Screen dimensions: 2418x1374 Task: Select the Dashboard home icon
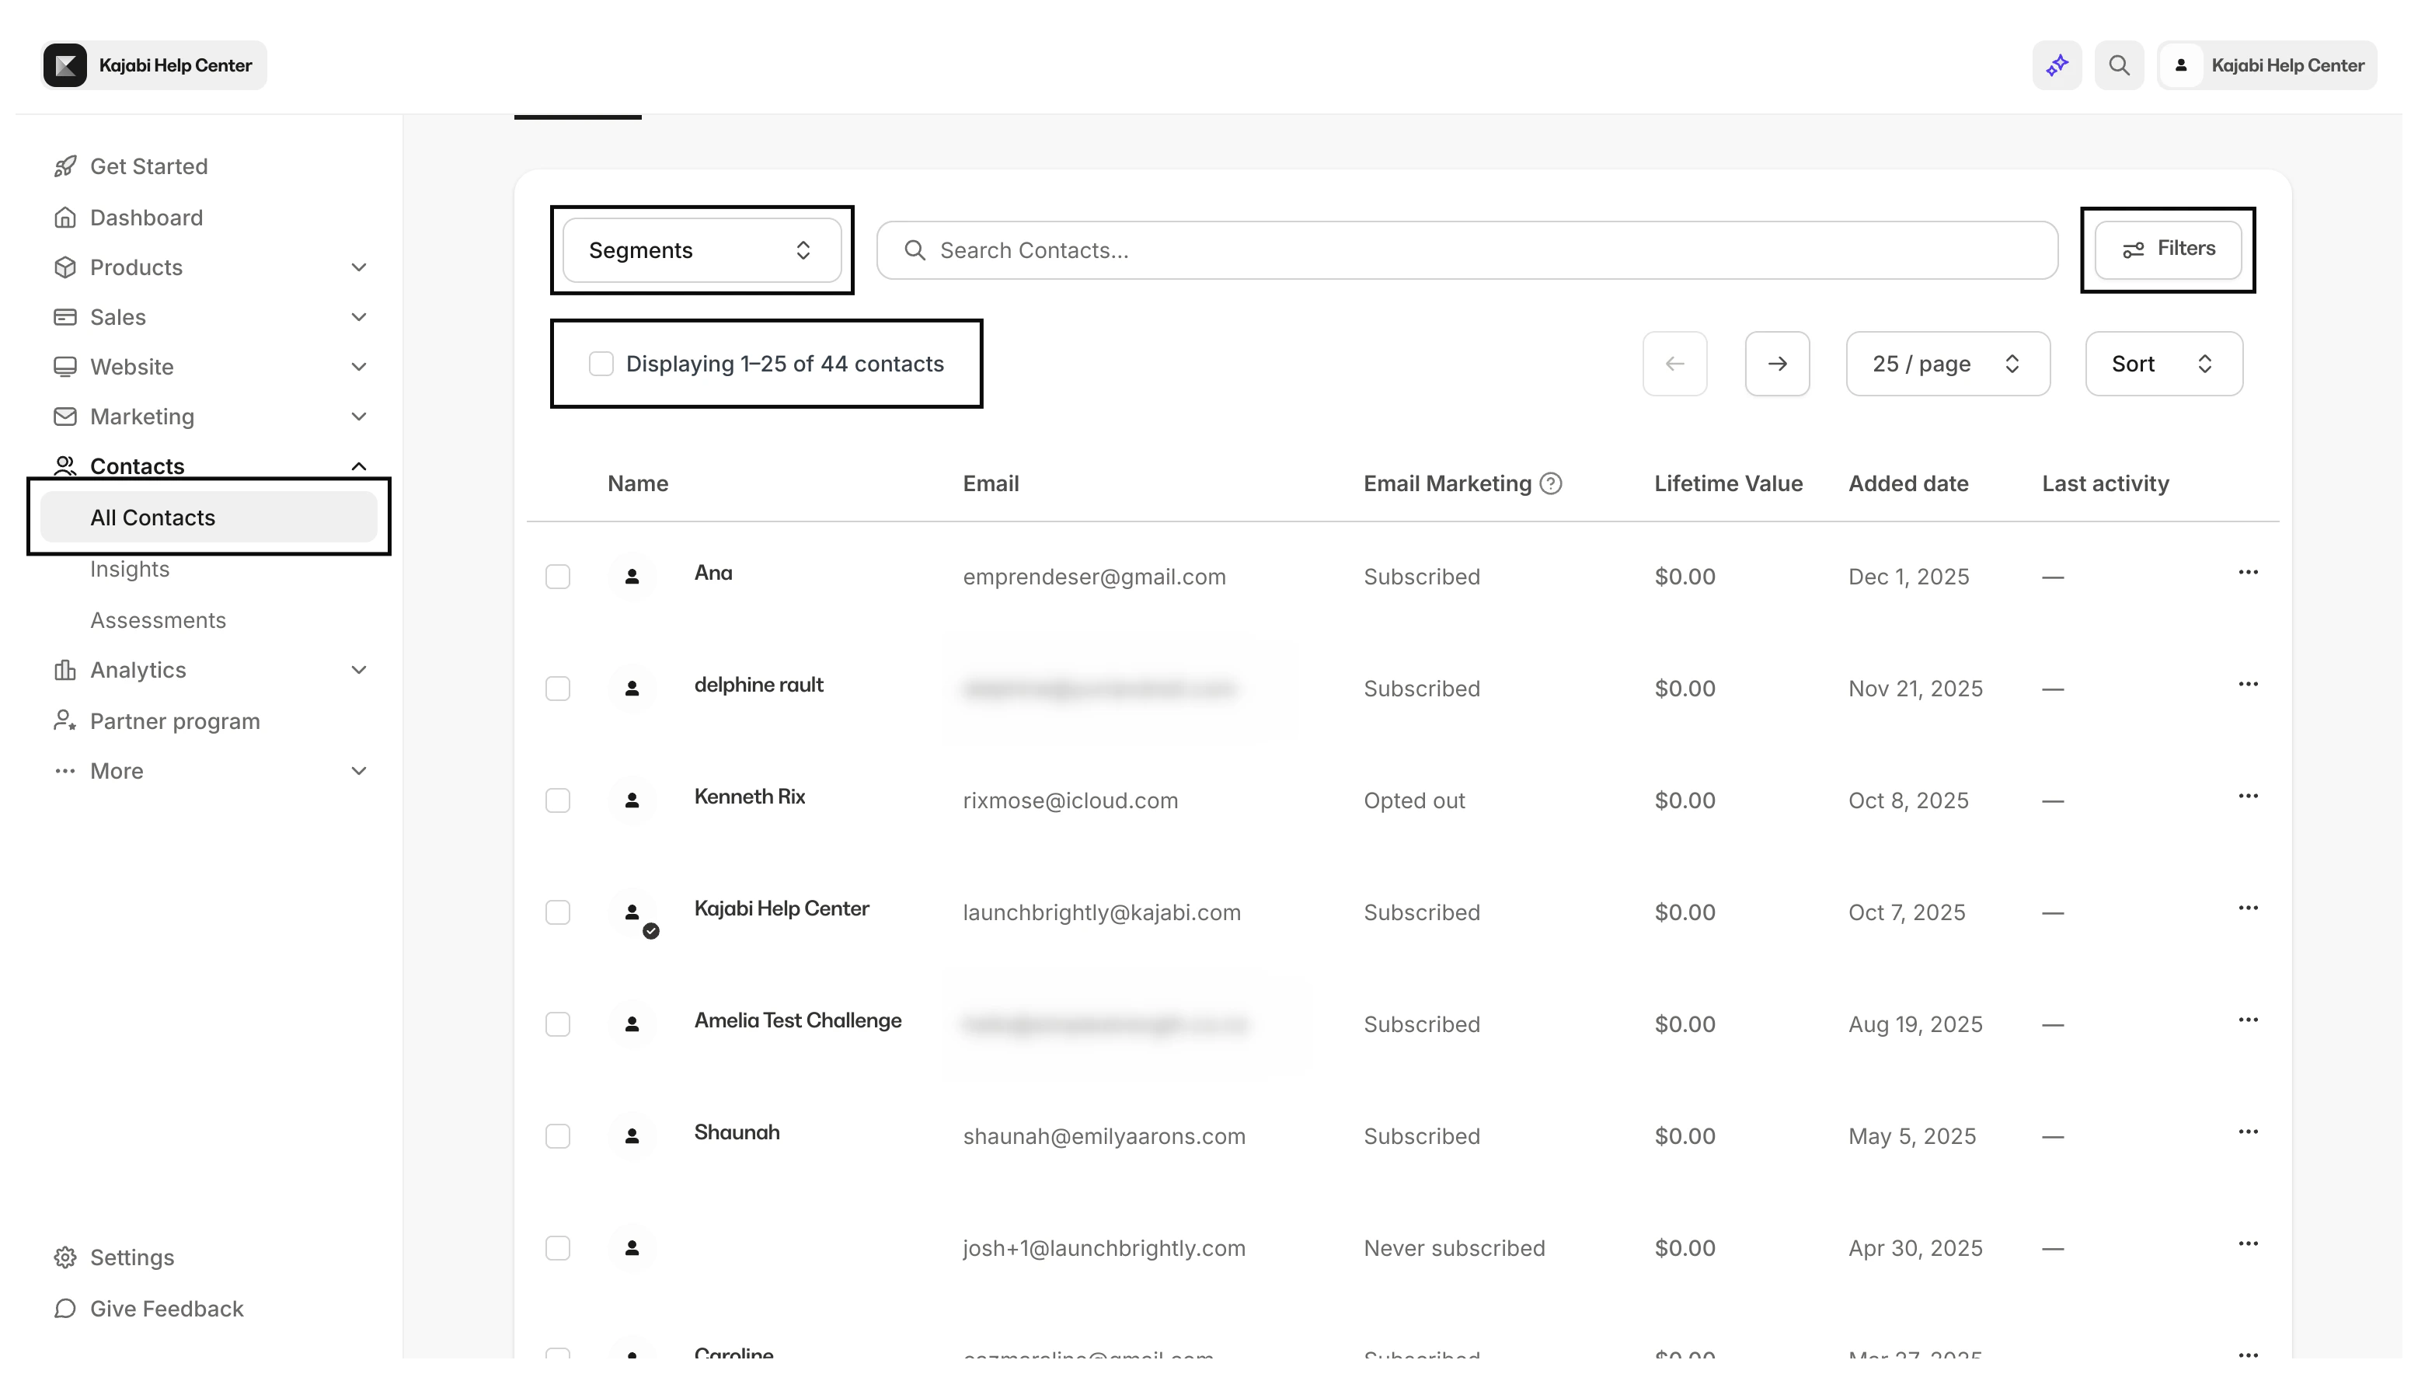pyautogui.click(x=64, y=217)
